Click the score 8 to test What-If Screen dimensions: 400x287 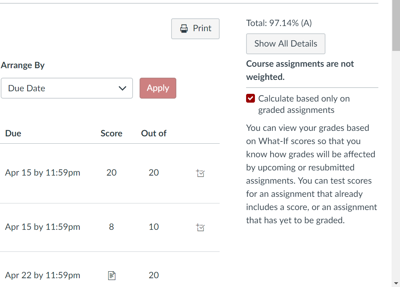111,227
